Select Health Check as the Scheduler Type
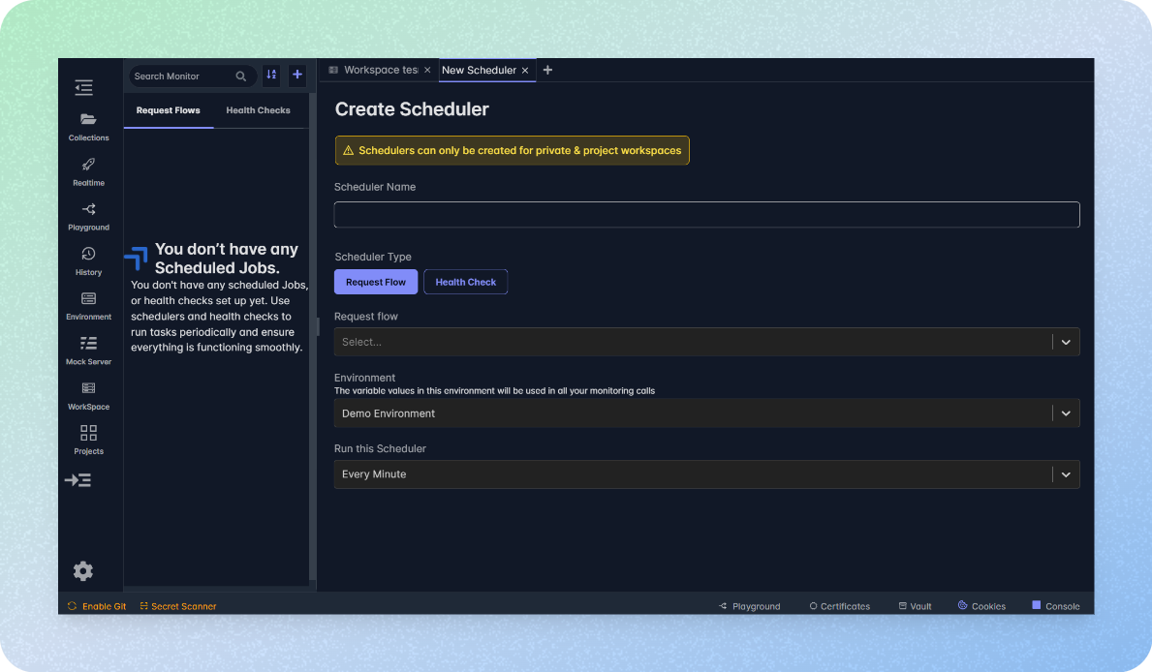 (x=465, y=282)
